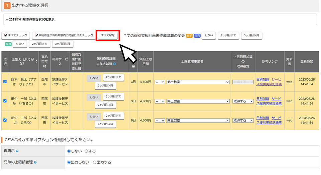Uncheck the 田中 一郎 row checkbox

(5, 101)
